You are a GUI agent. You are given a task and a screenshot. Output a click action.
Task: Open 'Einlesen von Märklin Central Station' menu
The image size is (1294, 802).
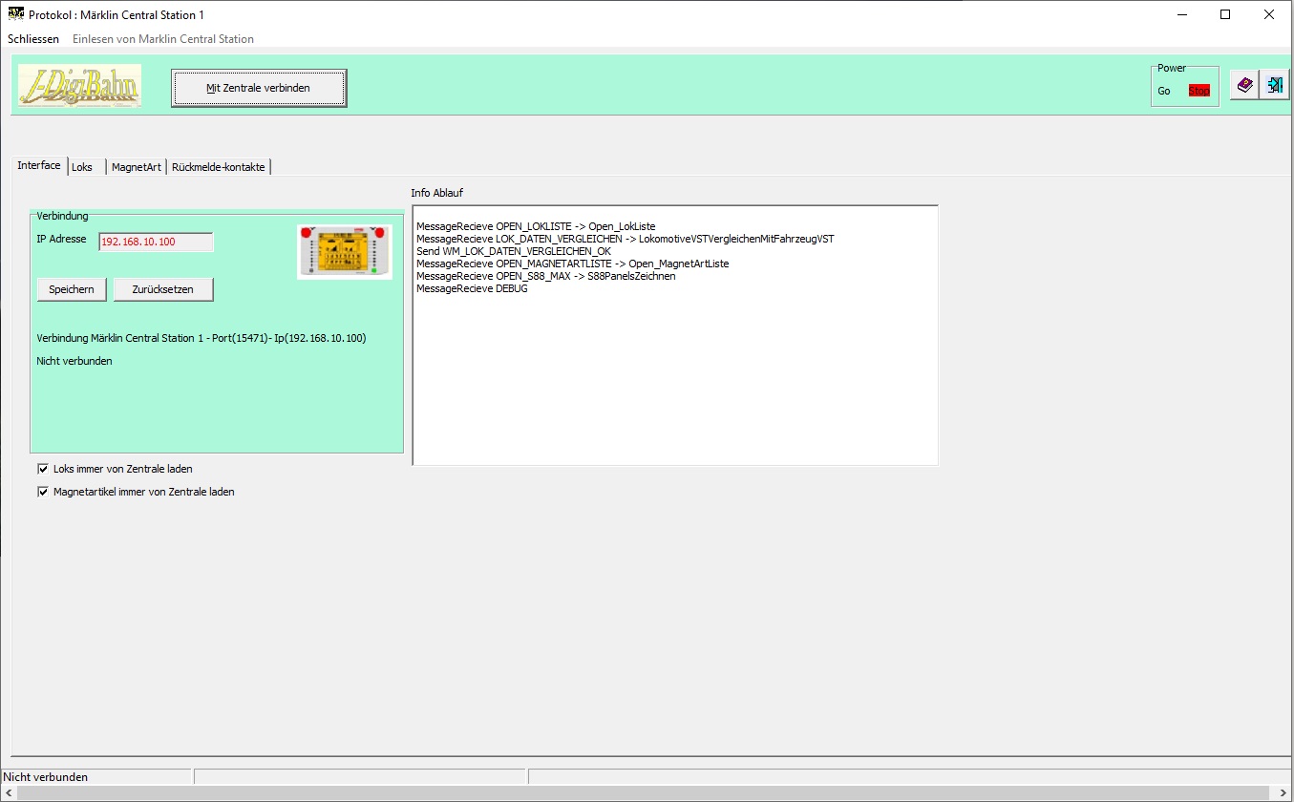coord(163,39)
